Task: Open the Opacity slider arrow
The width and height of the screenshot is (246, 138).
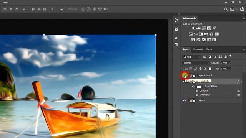Action: pyautogui.click(x=230, y=63)
